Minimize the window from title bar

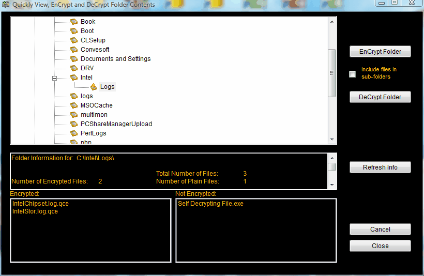382,3
